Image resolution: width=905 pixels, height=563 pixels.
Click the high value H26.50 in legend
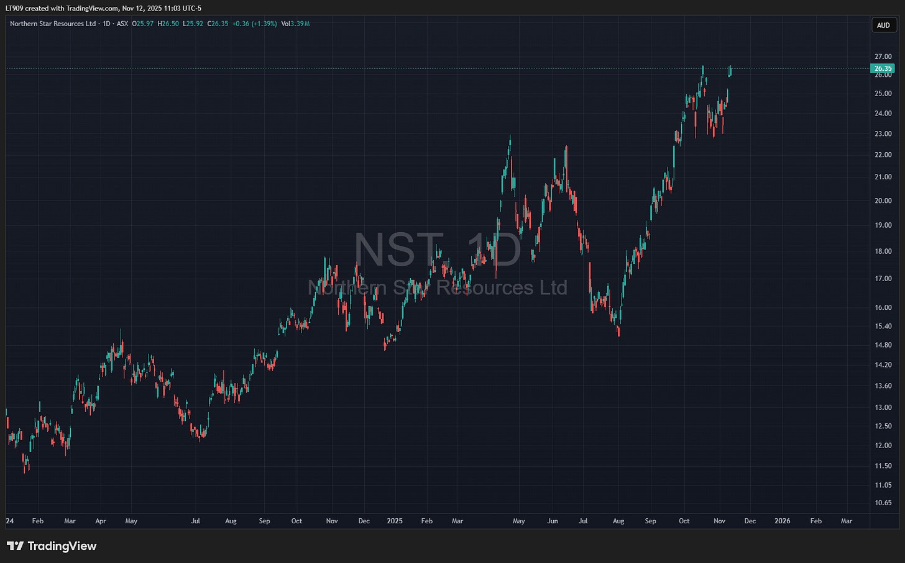point(168,24)
